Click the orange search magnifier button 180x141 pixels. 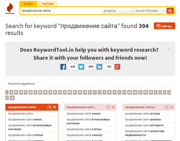click(170, 11)
